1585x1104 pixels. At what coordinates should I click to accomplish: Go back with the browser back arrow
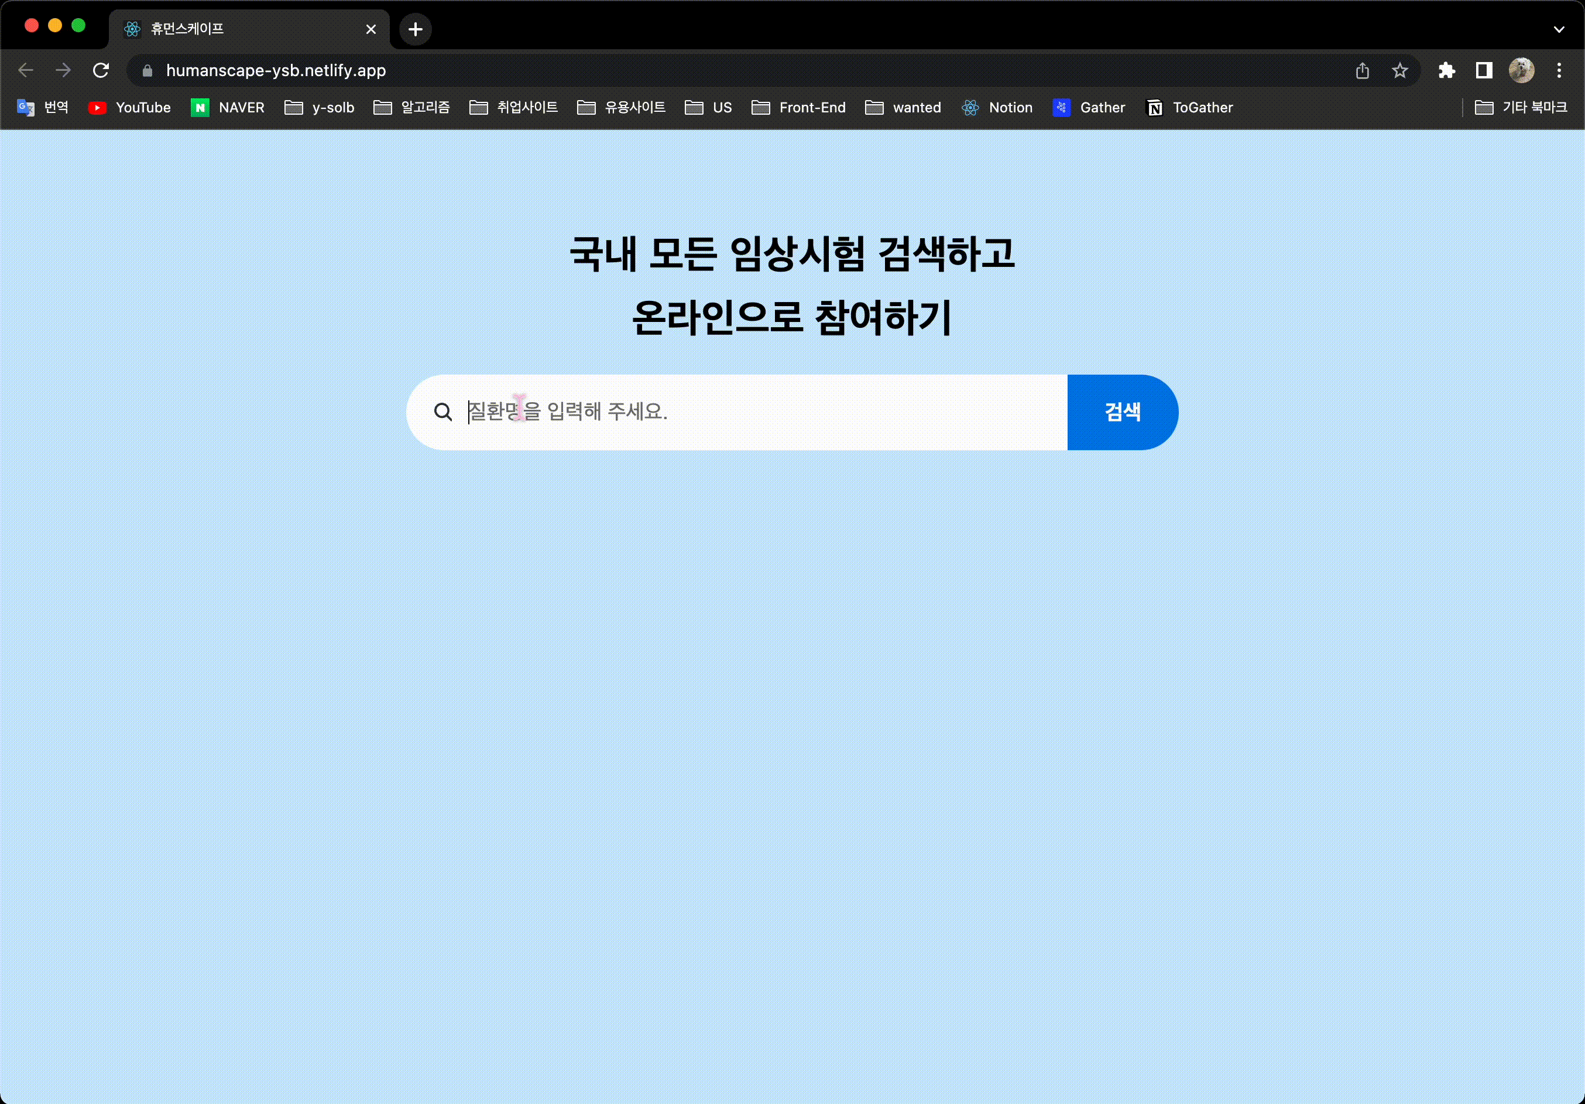point(26,70)
